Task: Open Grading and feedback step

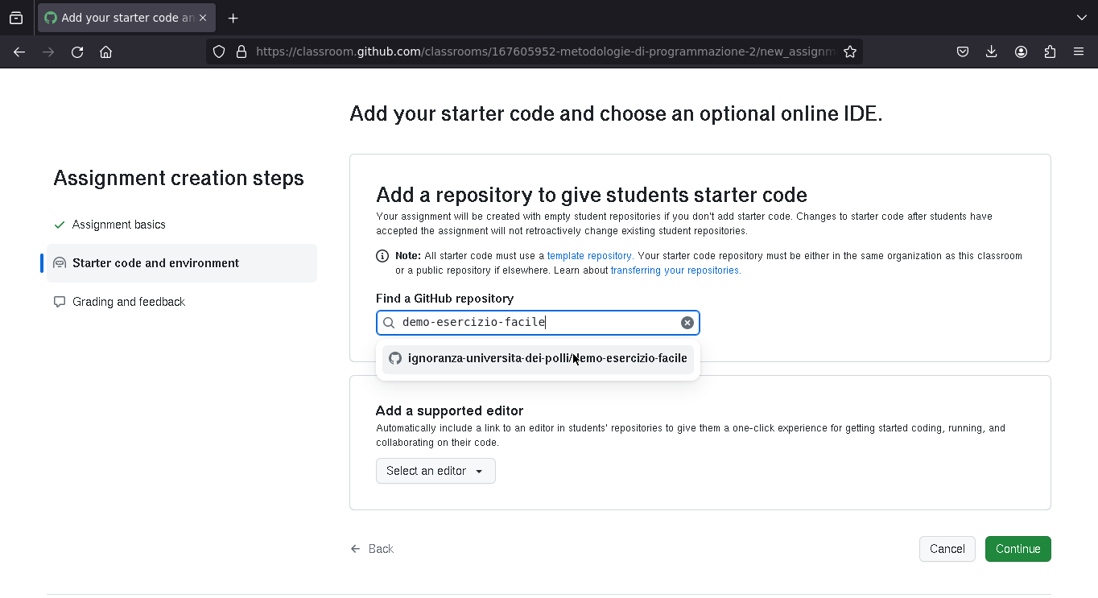Action: pyautogui.click(x=129, y=302)
